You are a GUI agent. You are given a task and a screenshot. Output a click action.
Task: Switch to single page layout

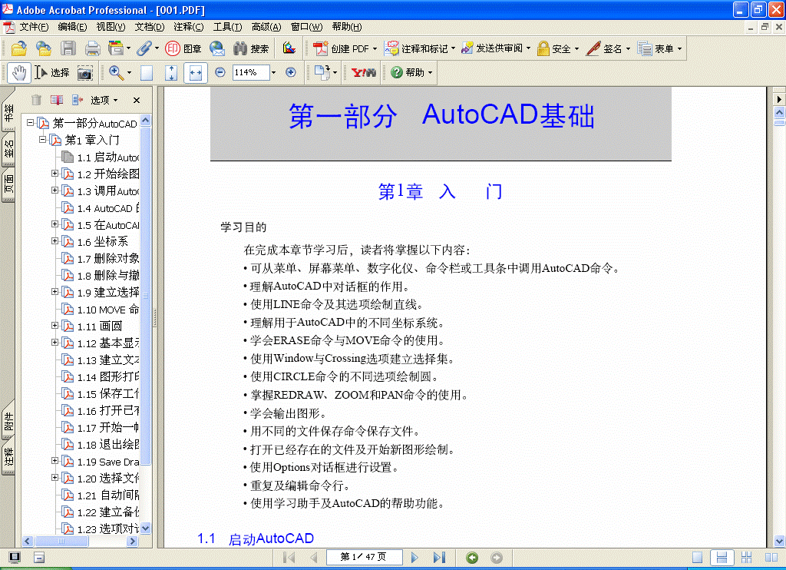coord(697,558)
